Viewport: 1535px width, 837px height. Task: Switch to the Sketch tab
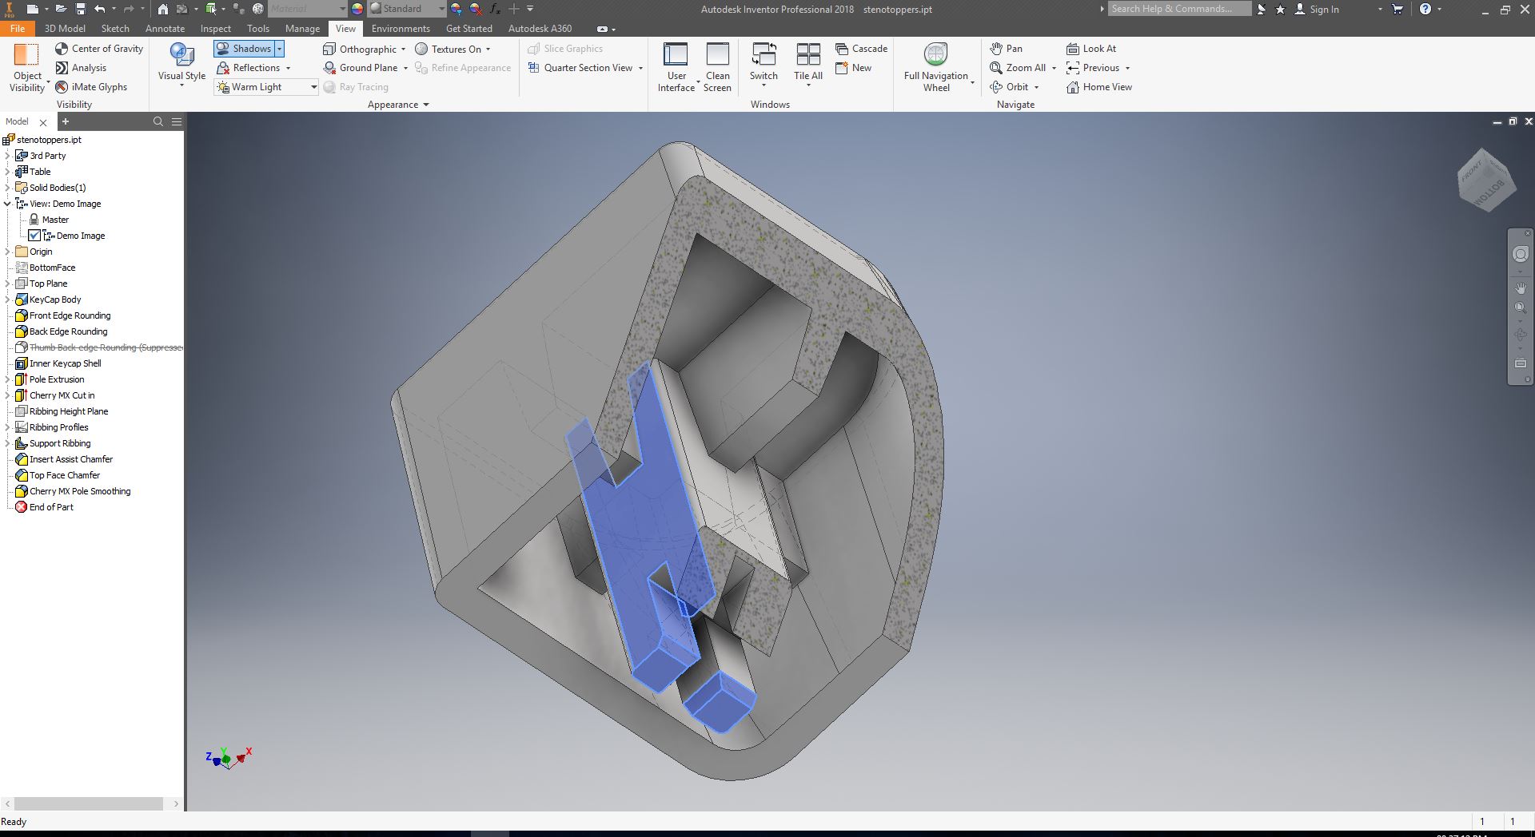point(115,29)
